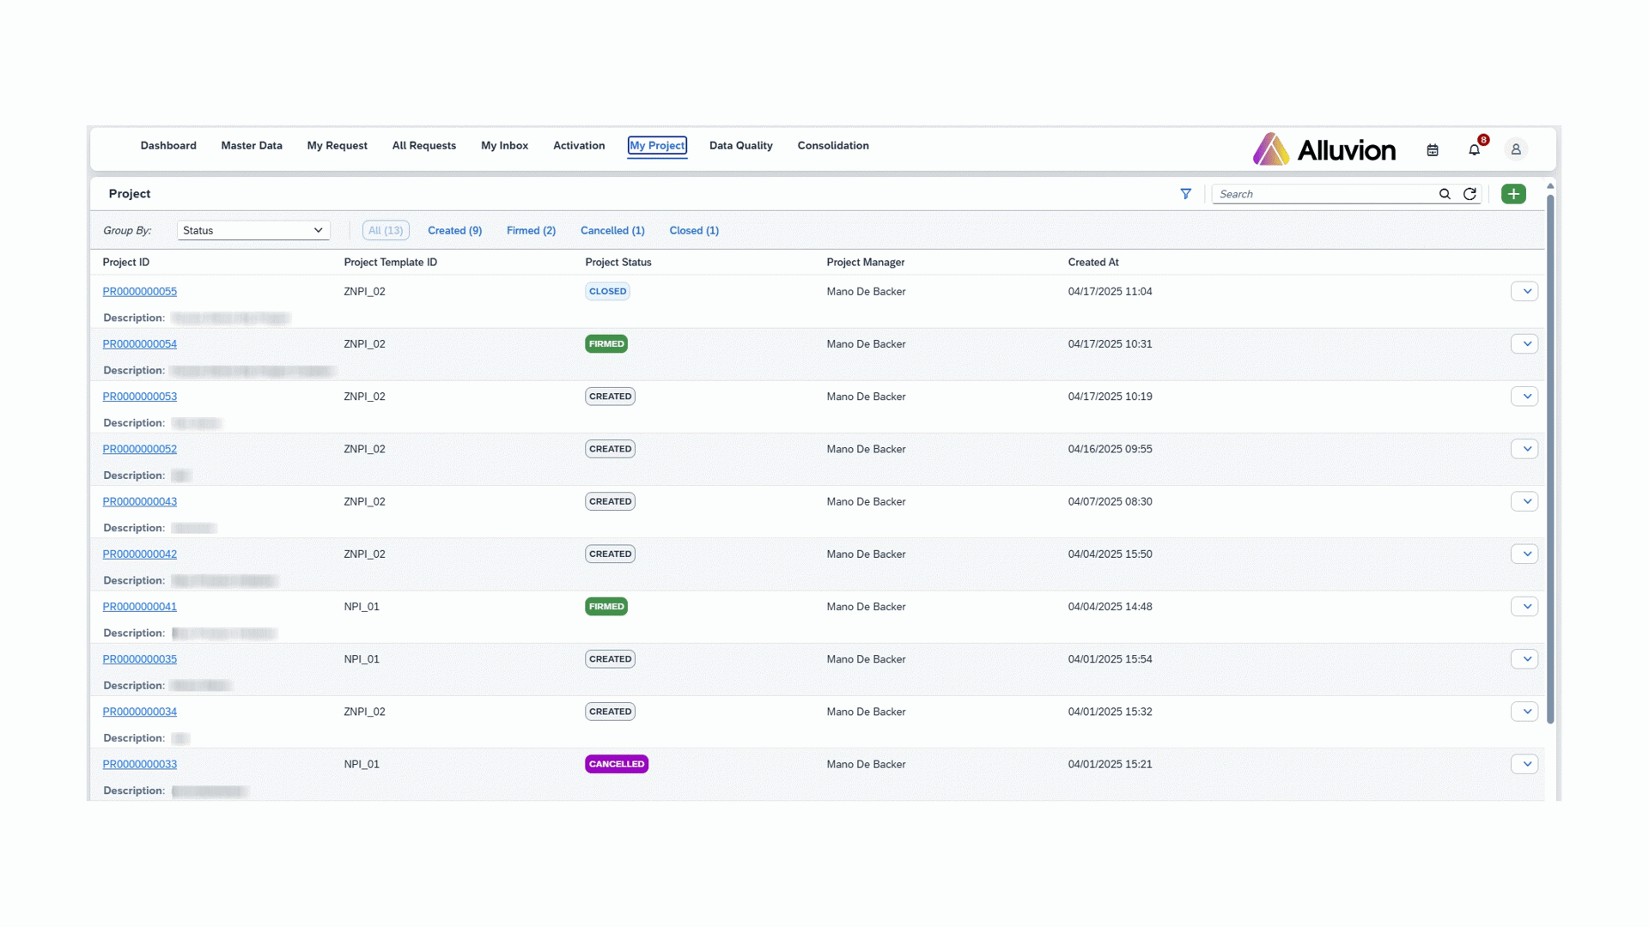1649x927 pixels.
Task: Click the vertical scrollbar of project list
Action: [x=1550, y=459]
